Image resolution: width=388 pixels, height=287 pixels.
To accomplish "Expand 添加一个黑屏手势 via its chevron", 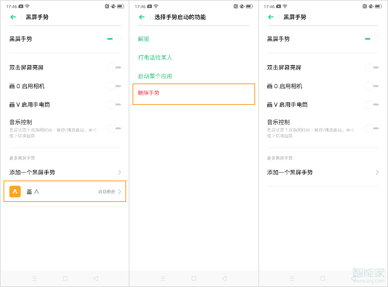I will tap(119, 172).
